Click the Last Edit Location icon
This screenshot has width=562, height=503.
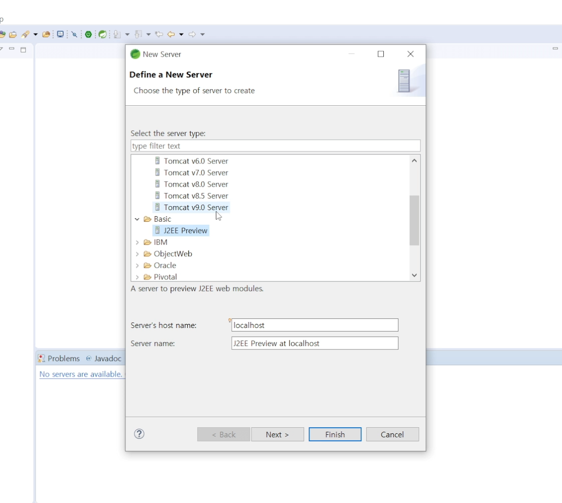point(159,35)
